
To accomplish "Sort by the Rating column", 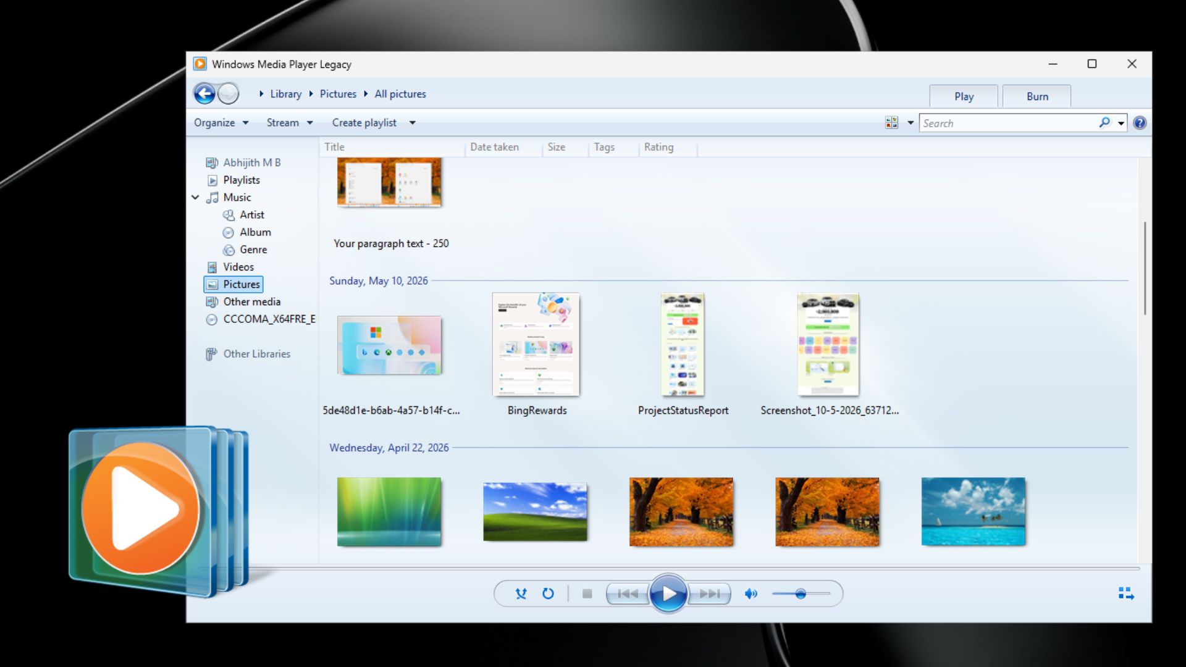I will (668, 147).
